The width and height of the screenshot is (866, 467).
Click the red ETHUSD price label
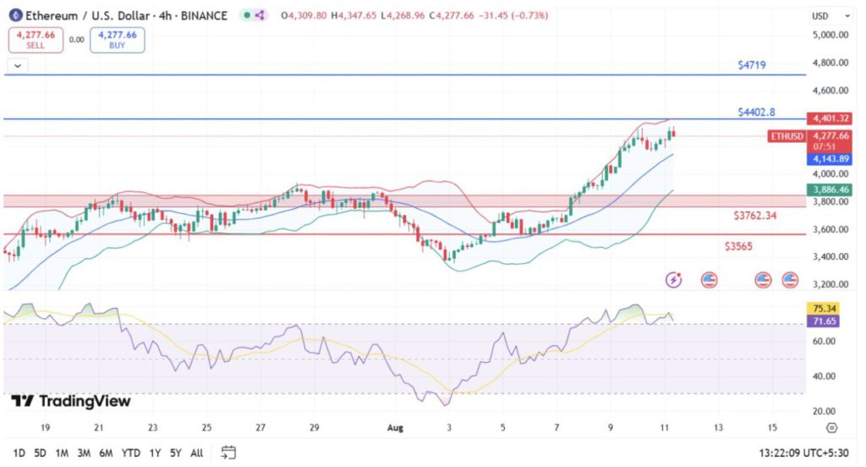(x=787, y=135)
